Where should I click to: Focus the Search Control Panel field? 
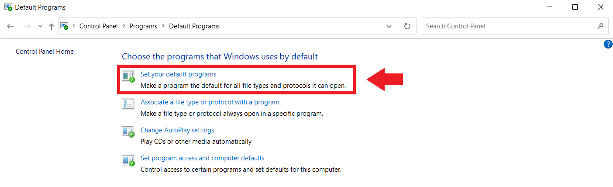(509, 26)
